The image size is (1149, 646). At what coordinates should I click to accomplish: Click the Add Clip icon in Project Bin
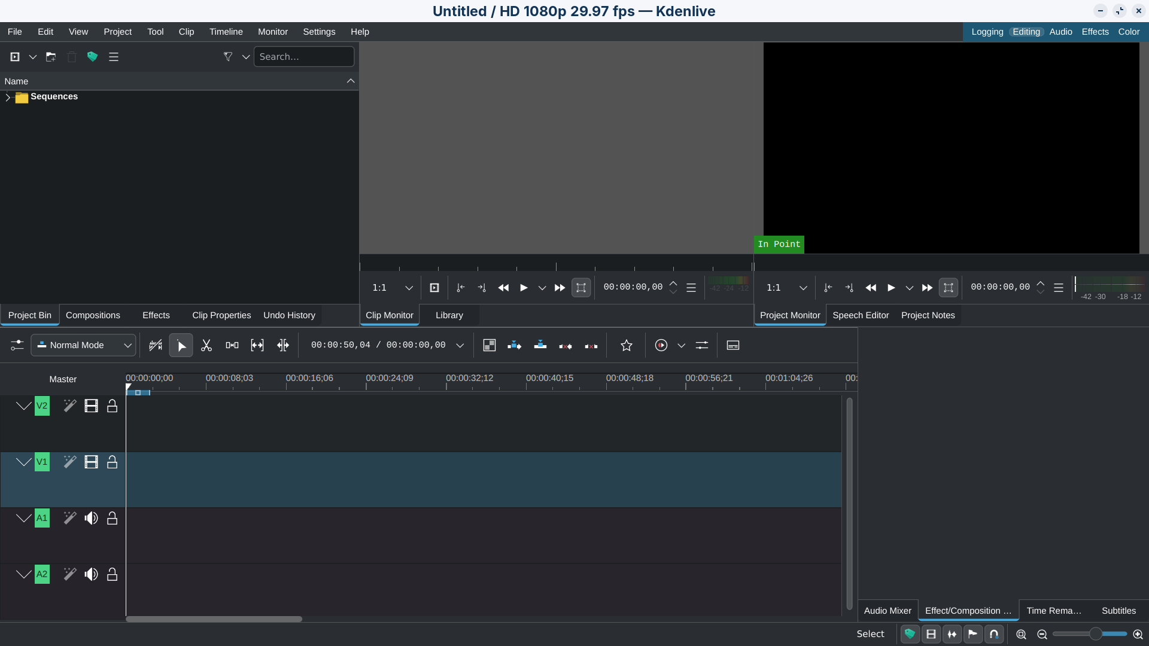(x=15, y=57)
